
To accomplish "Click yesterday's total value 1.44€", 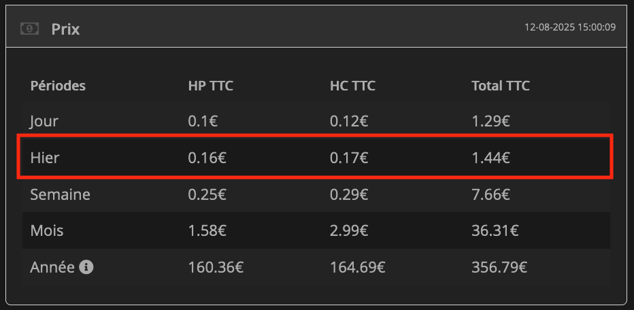I will (490, 158).
